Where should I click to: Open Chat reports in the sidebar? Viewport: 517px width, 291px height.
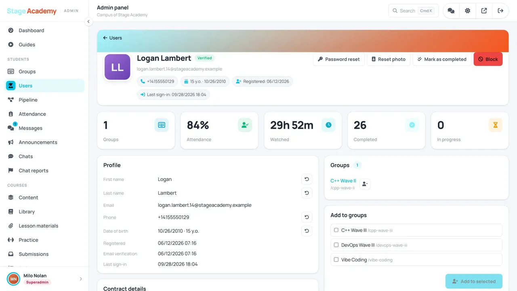point(45,171)
